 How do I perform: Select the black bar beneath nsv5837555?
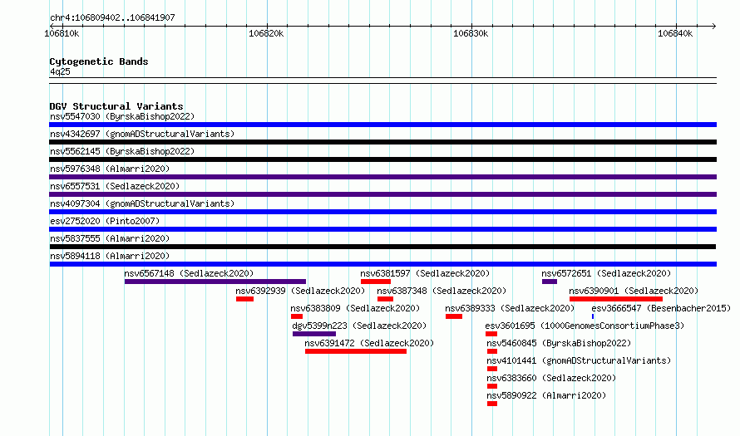tap(382, 247)
